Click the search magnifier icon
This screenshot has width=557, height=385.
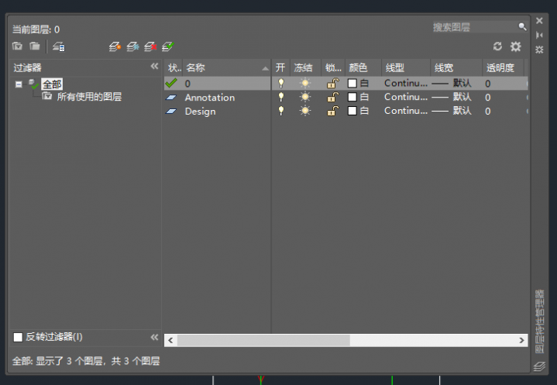[x=522, y=26]
